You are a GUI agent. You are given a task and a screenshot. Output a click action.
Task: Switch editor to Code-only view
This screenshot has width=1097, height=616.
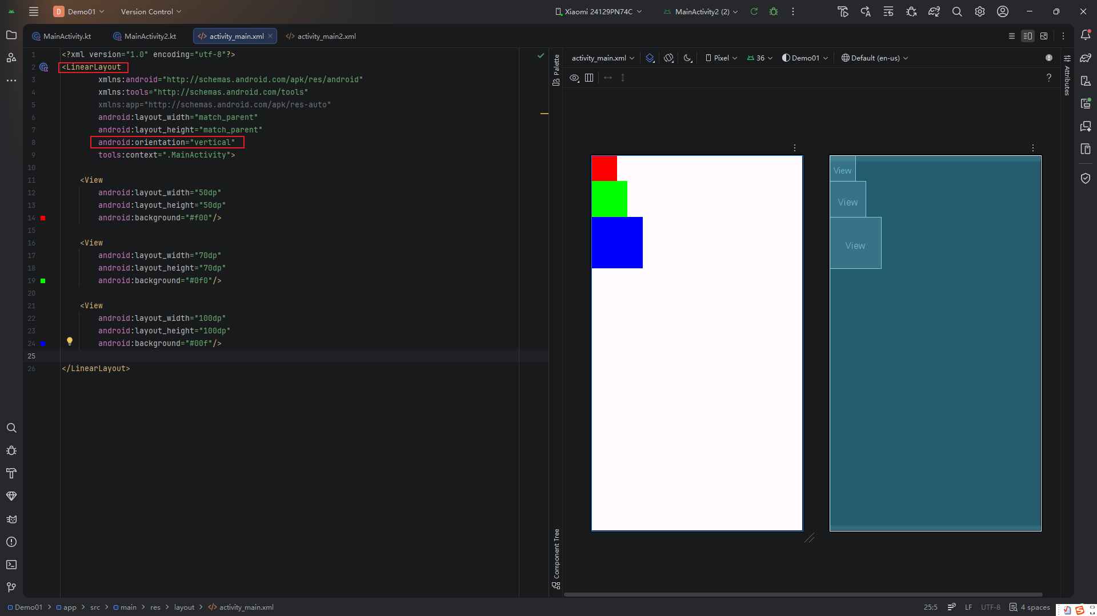[1012, 36]
